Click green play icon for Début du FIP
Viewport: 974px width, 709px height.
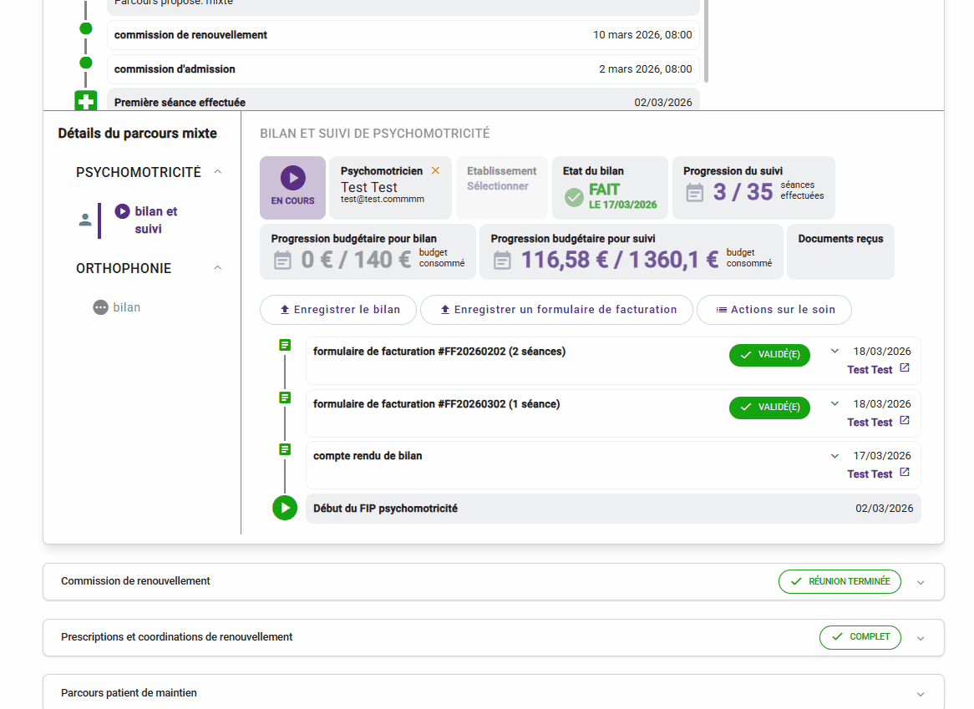(x=285, y=508)
